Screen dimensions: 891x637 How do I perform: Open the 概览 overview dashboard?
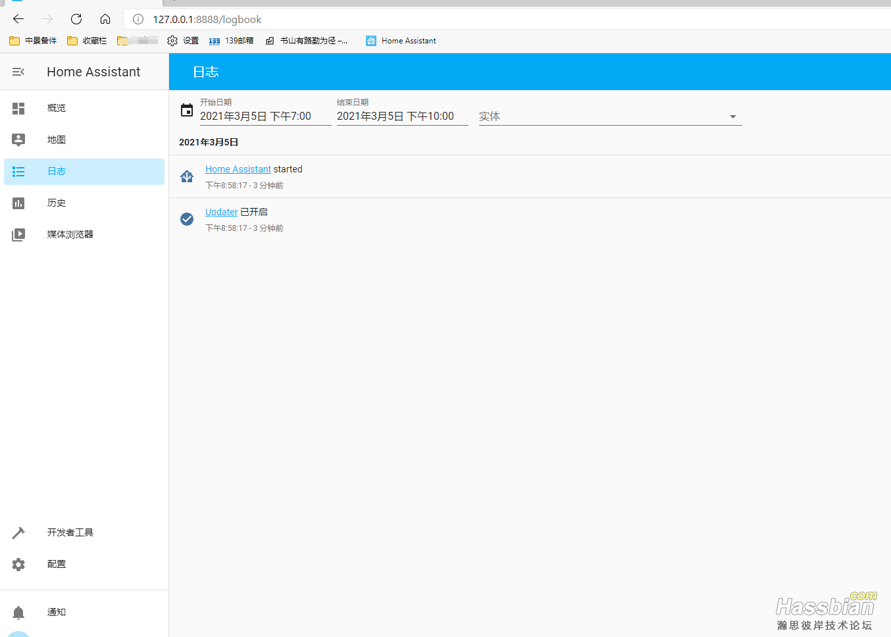[84, 108]
